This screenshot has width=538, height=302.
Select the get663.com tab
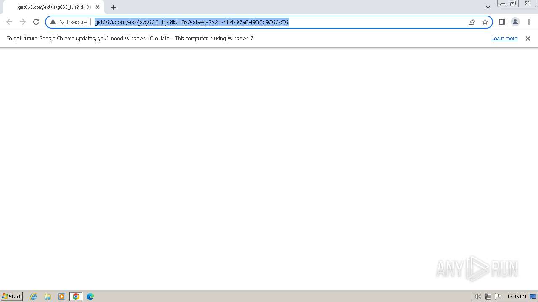pos(54,7)
